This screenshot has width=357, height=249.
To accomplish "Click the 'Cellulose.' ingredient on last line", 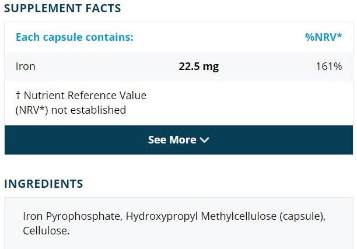I will [x=46, y=231].
